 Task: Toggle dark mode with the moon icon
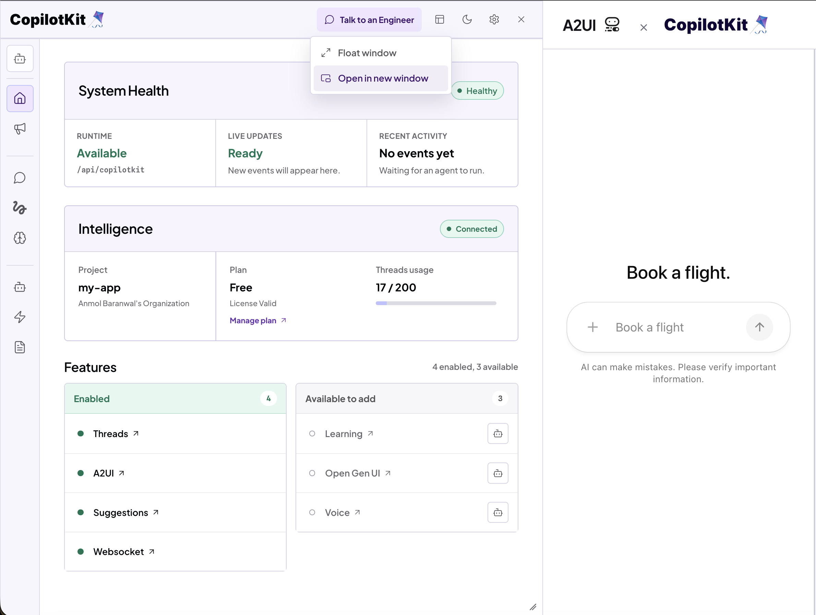pyautogui.click(x=467, y=20)
